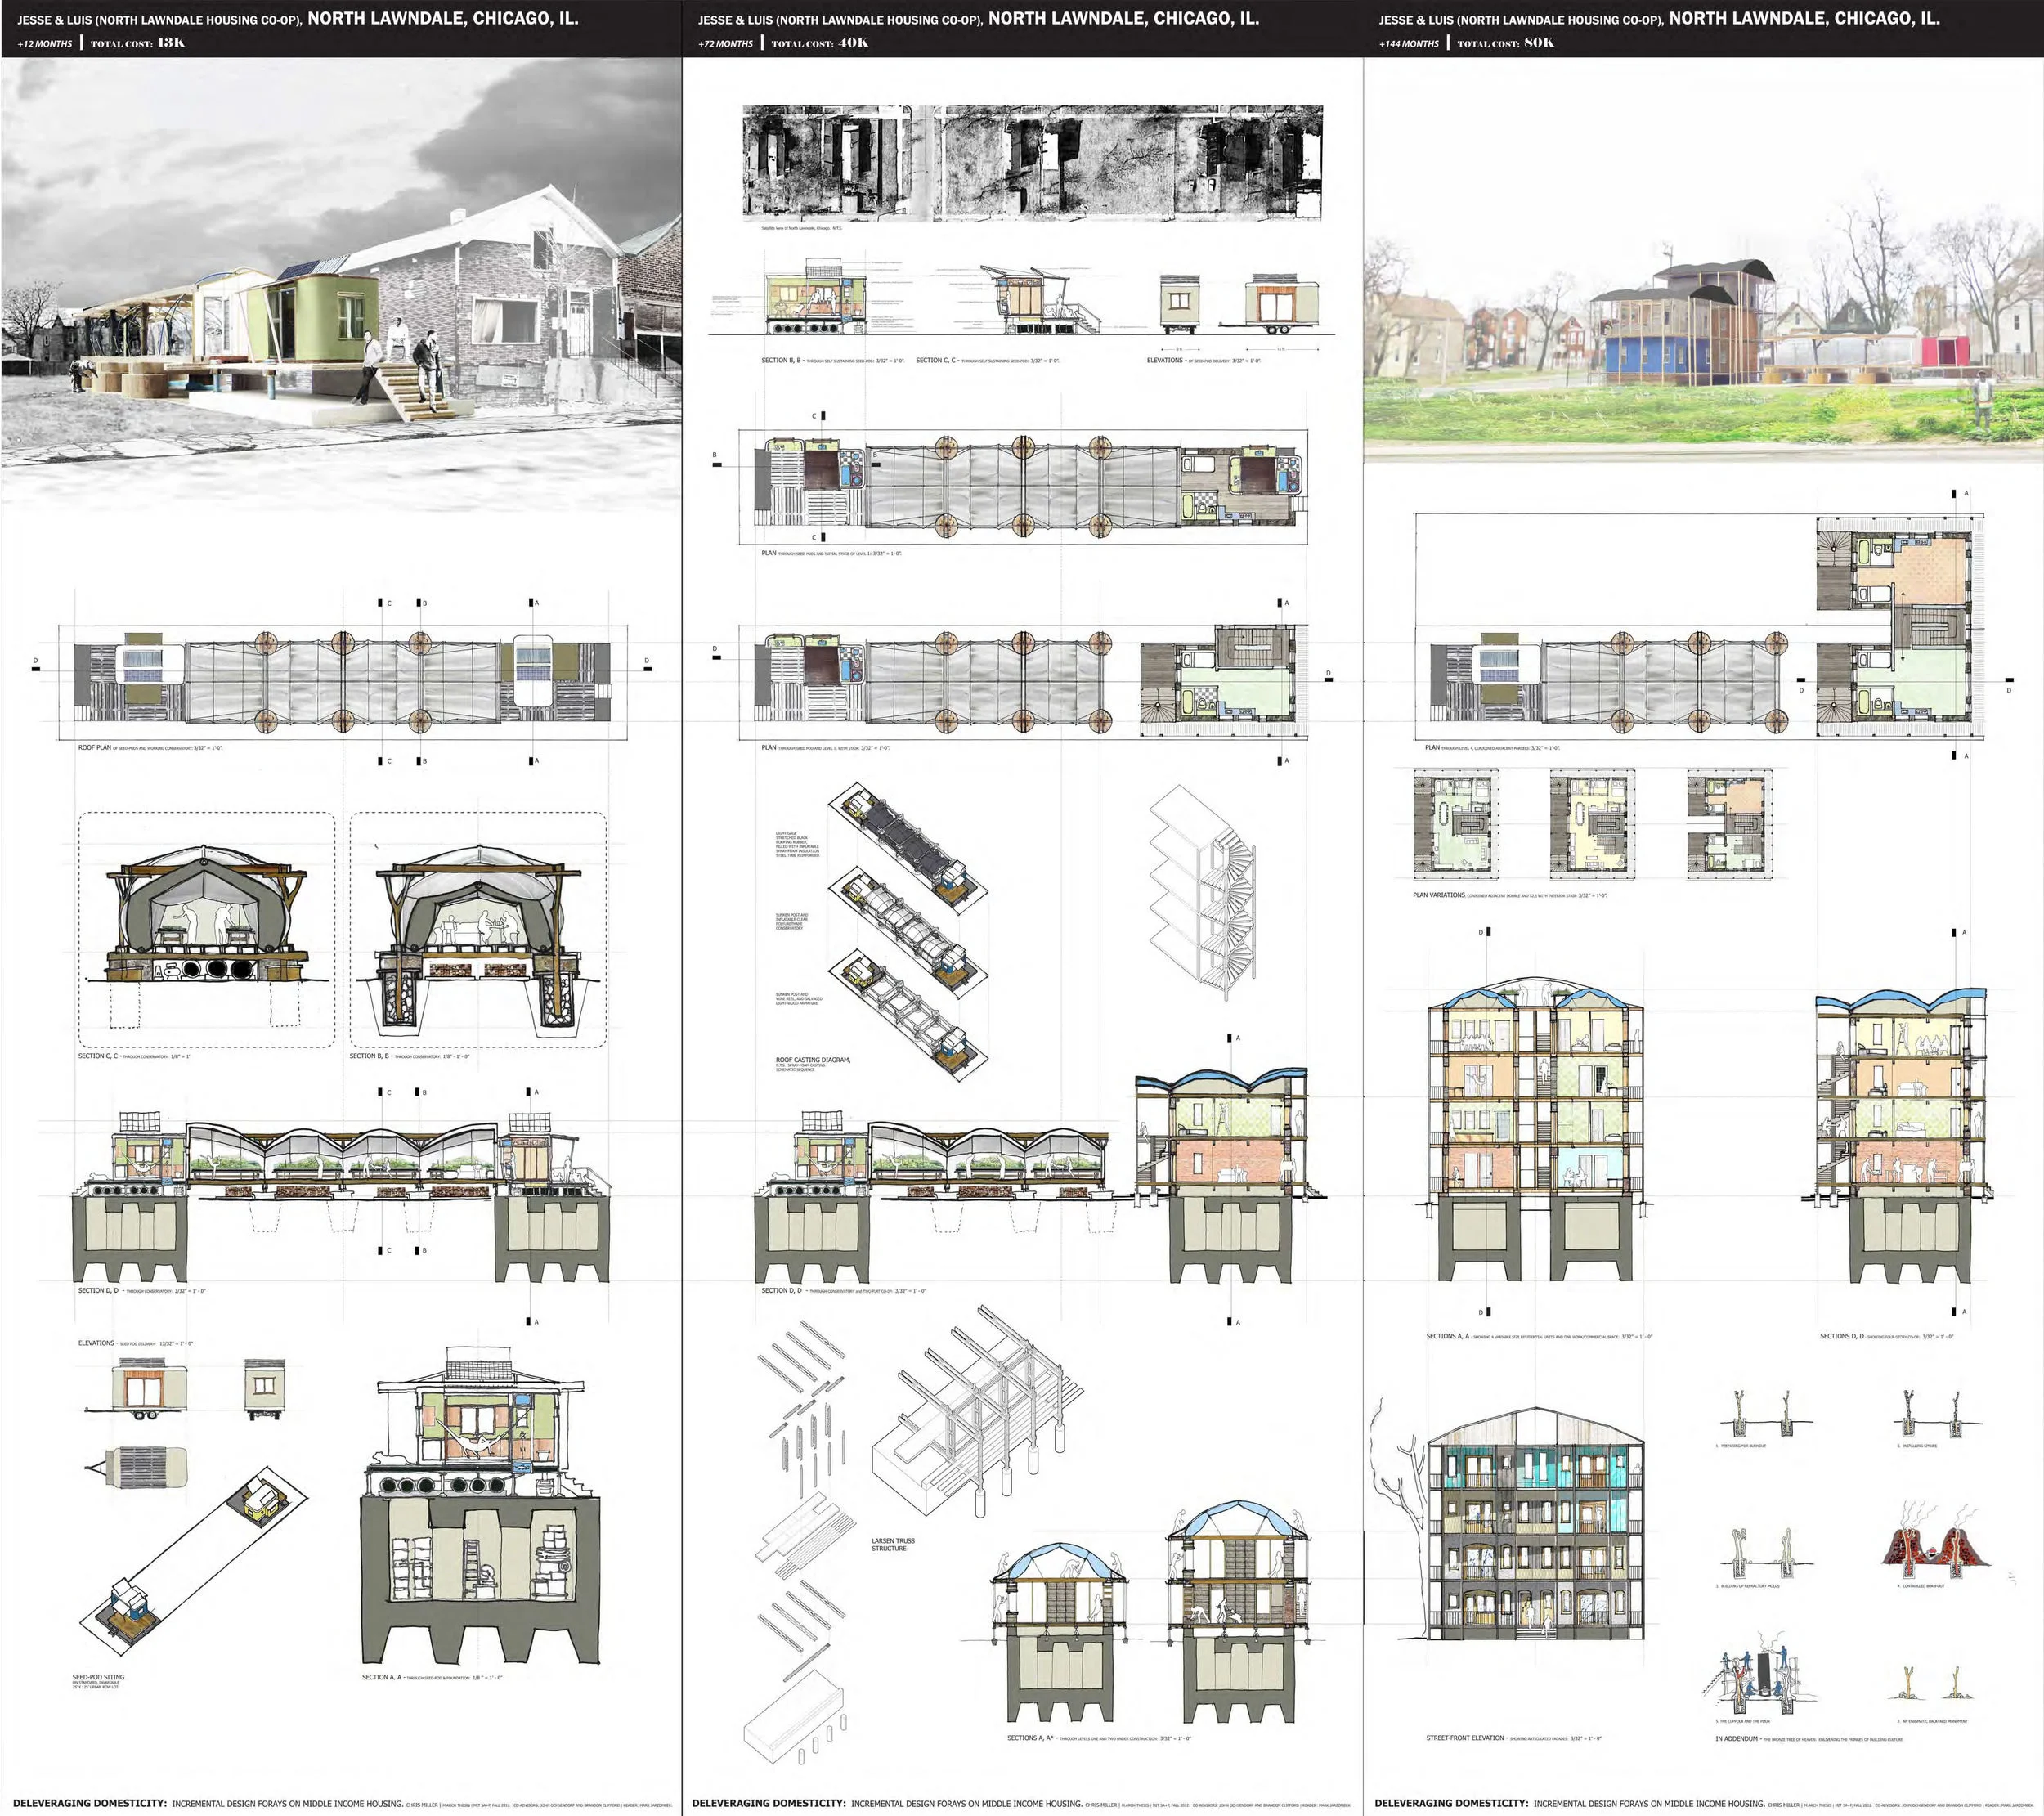Select the seed-pod trailer top view drawing
Image resolution: width=2044 pixels, height=1816 pixels.
point(137,1467)
